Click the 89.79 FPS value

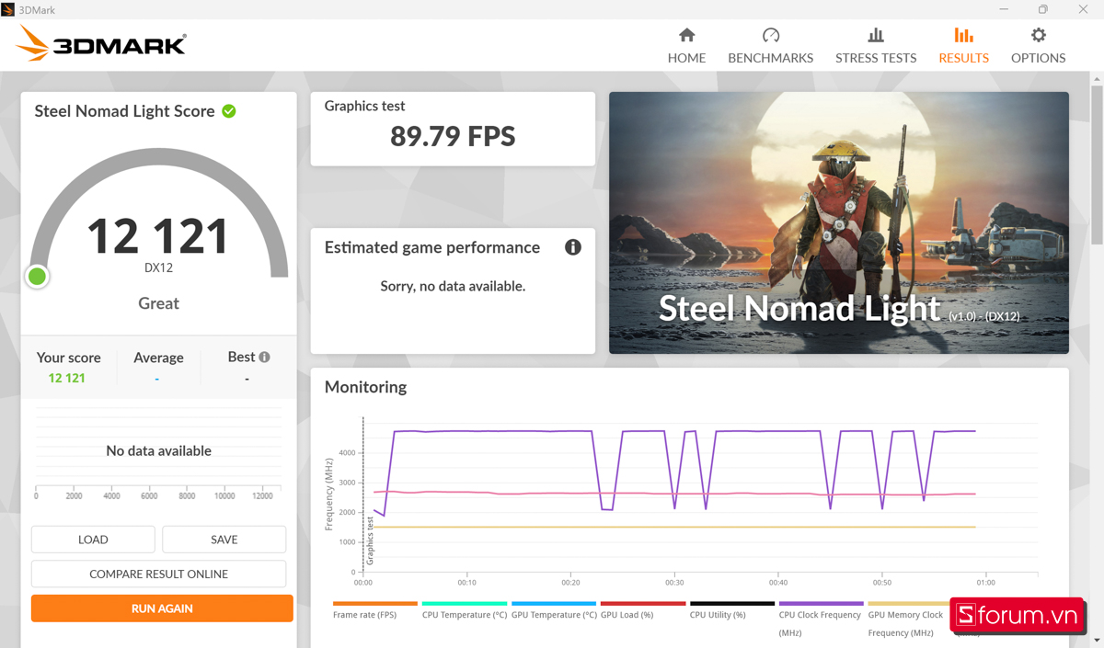453,137
